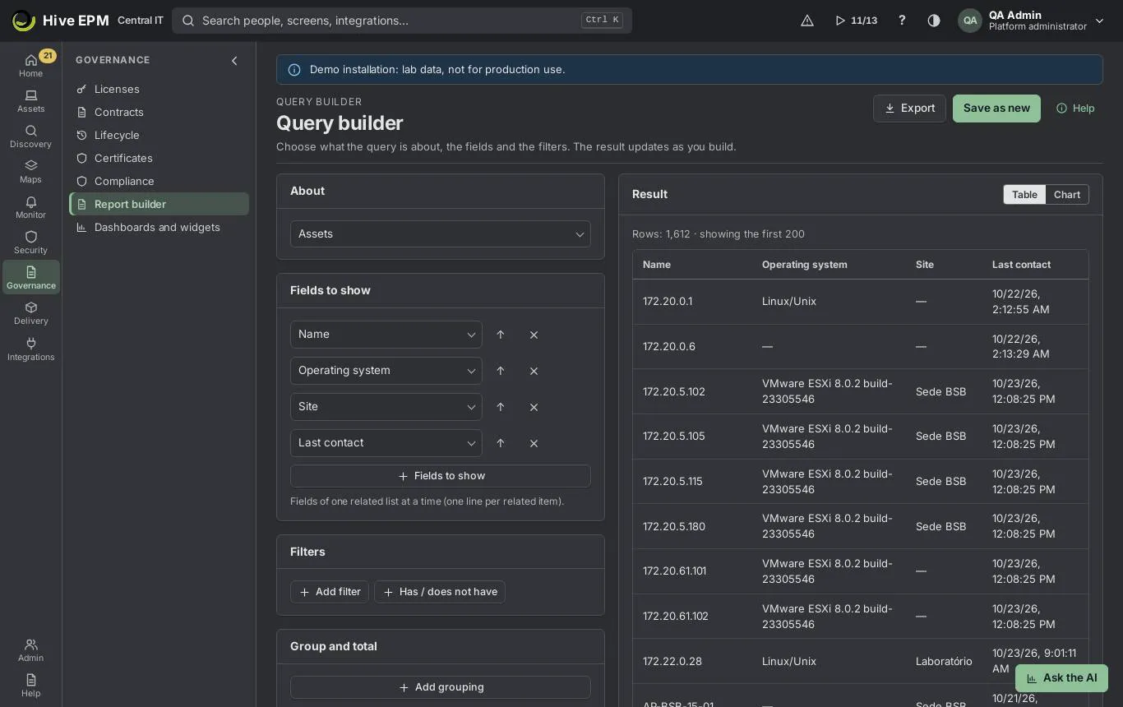Collapse the Governance side panel
Viewport: 1123px width, 707px height.
[234, 60]
